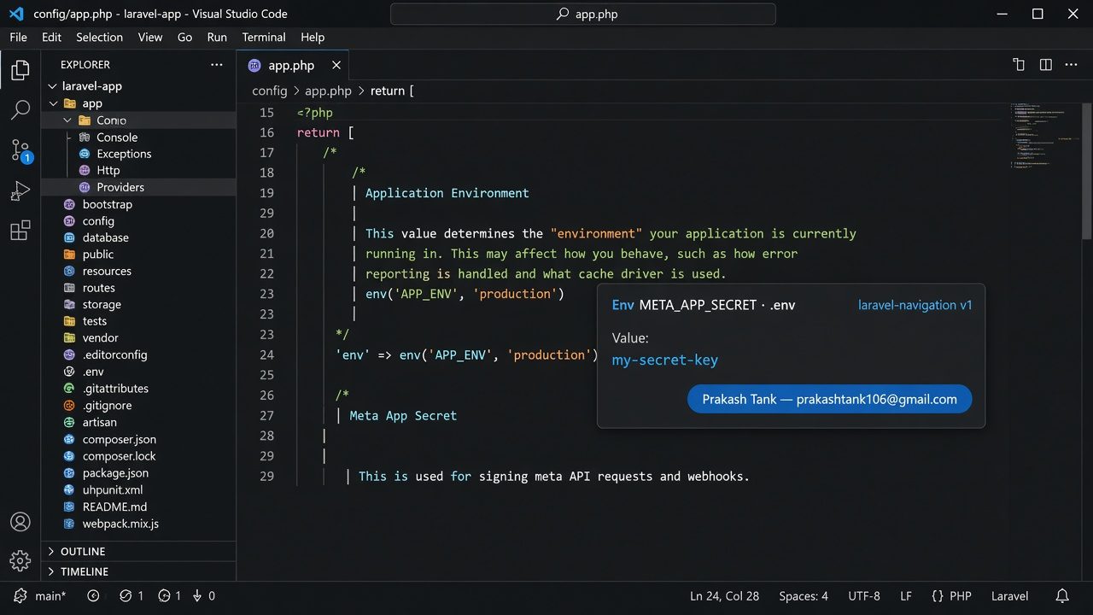Click the synchronize changes icon in status bar
This screenshot has height=615, width=1093.
click(94, 596)
